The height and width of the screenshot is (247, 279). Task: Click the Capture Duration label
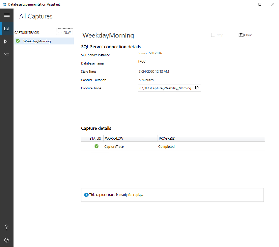pos(94,80)
